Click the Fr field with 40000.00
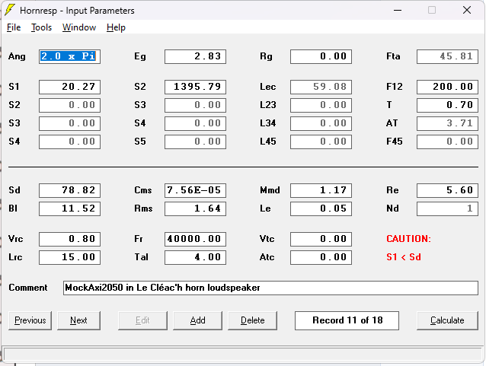The width and height of the screenshot is (486, 366). point(195,239)
